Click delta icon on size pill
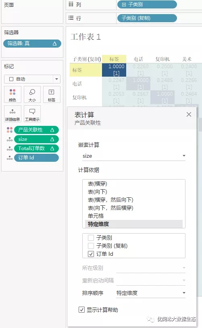This screenshot has height=328, width=202. tap(52, 139)
